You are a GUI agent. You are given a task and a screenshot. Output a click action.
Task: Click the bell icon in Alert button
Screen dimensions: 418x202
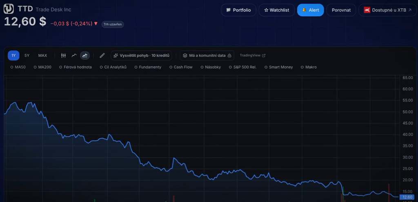[x=304, y=10]
